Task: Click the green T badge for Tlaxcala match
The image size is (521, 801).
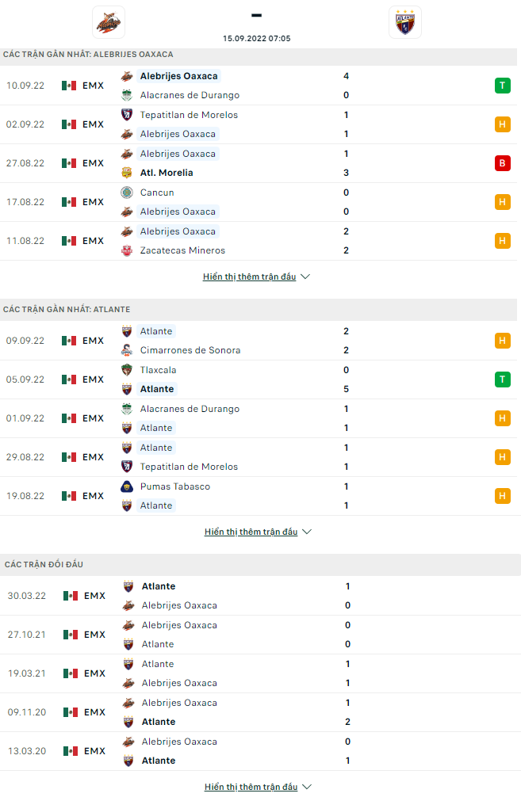Action: coord(502,380)
